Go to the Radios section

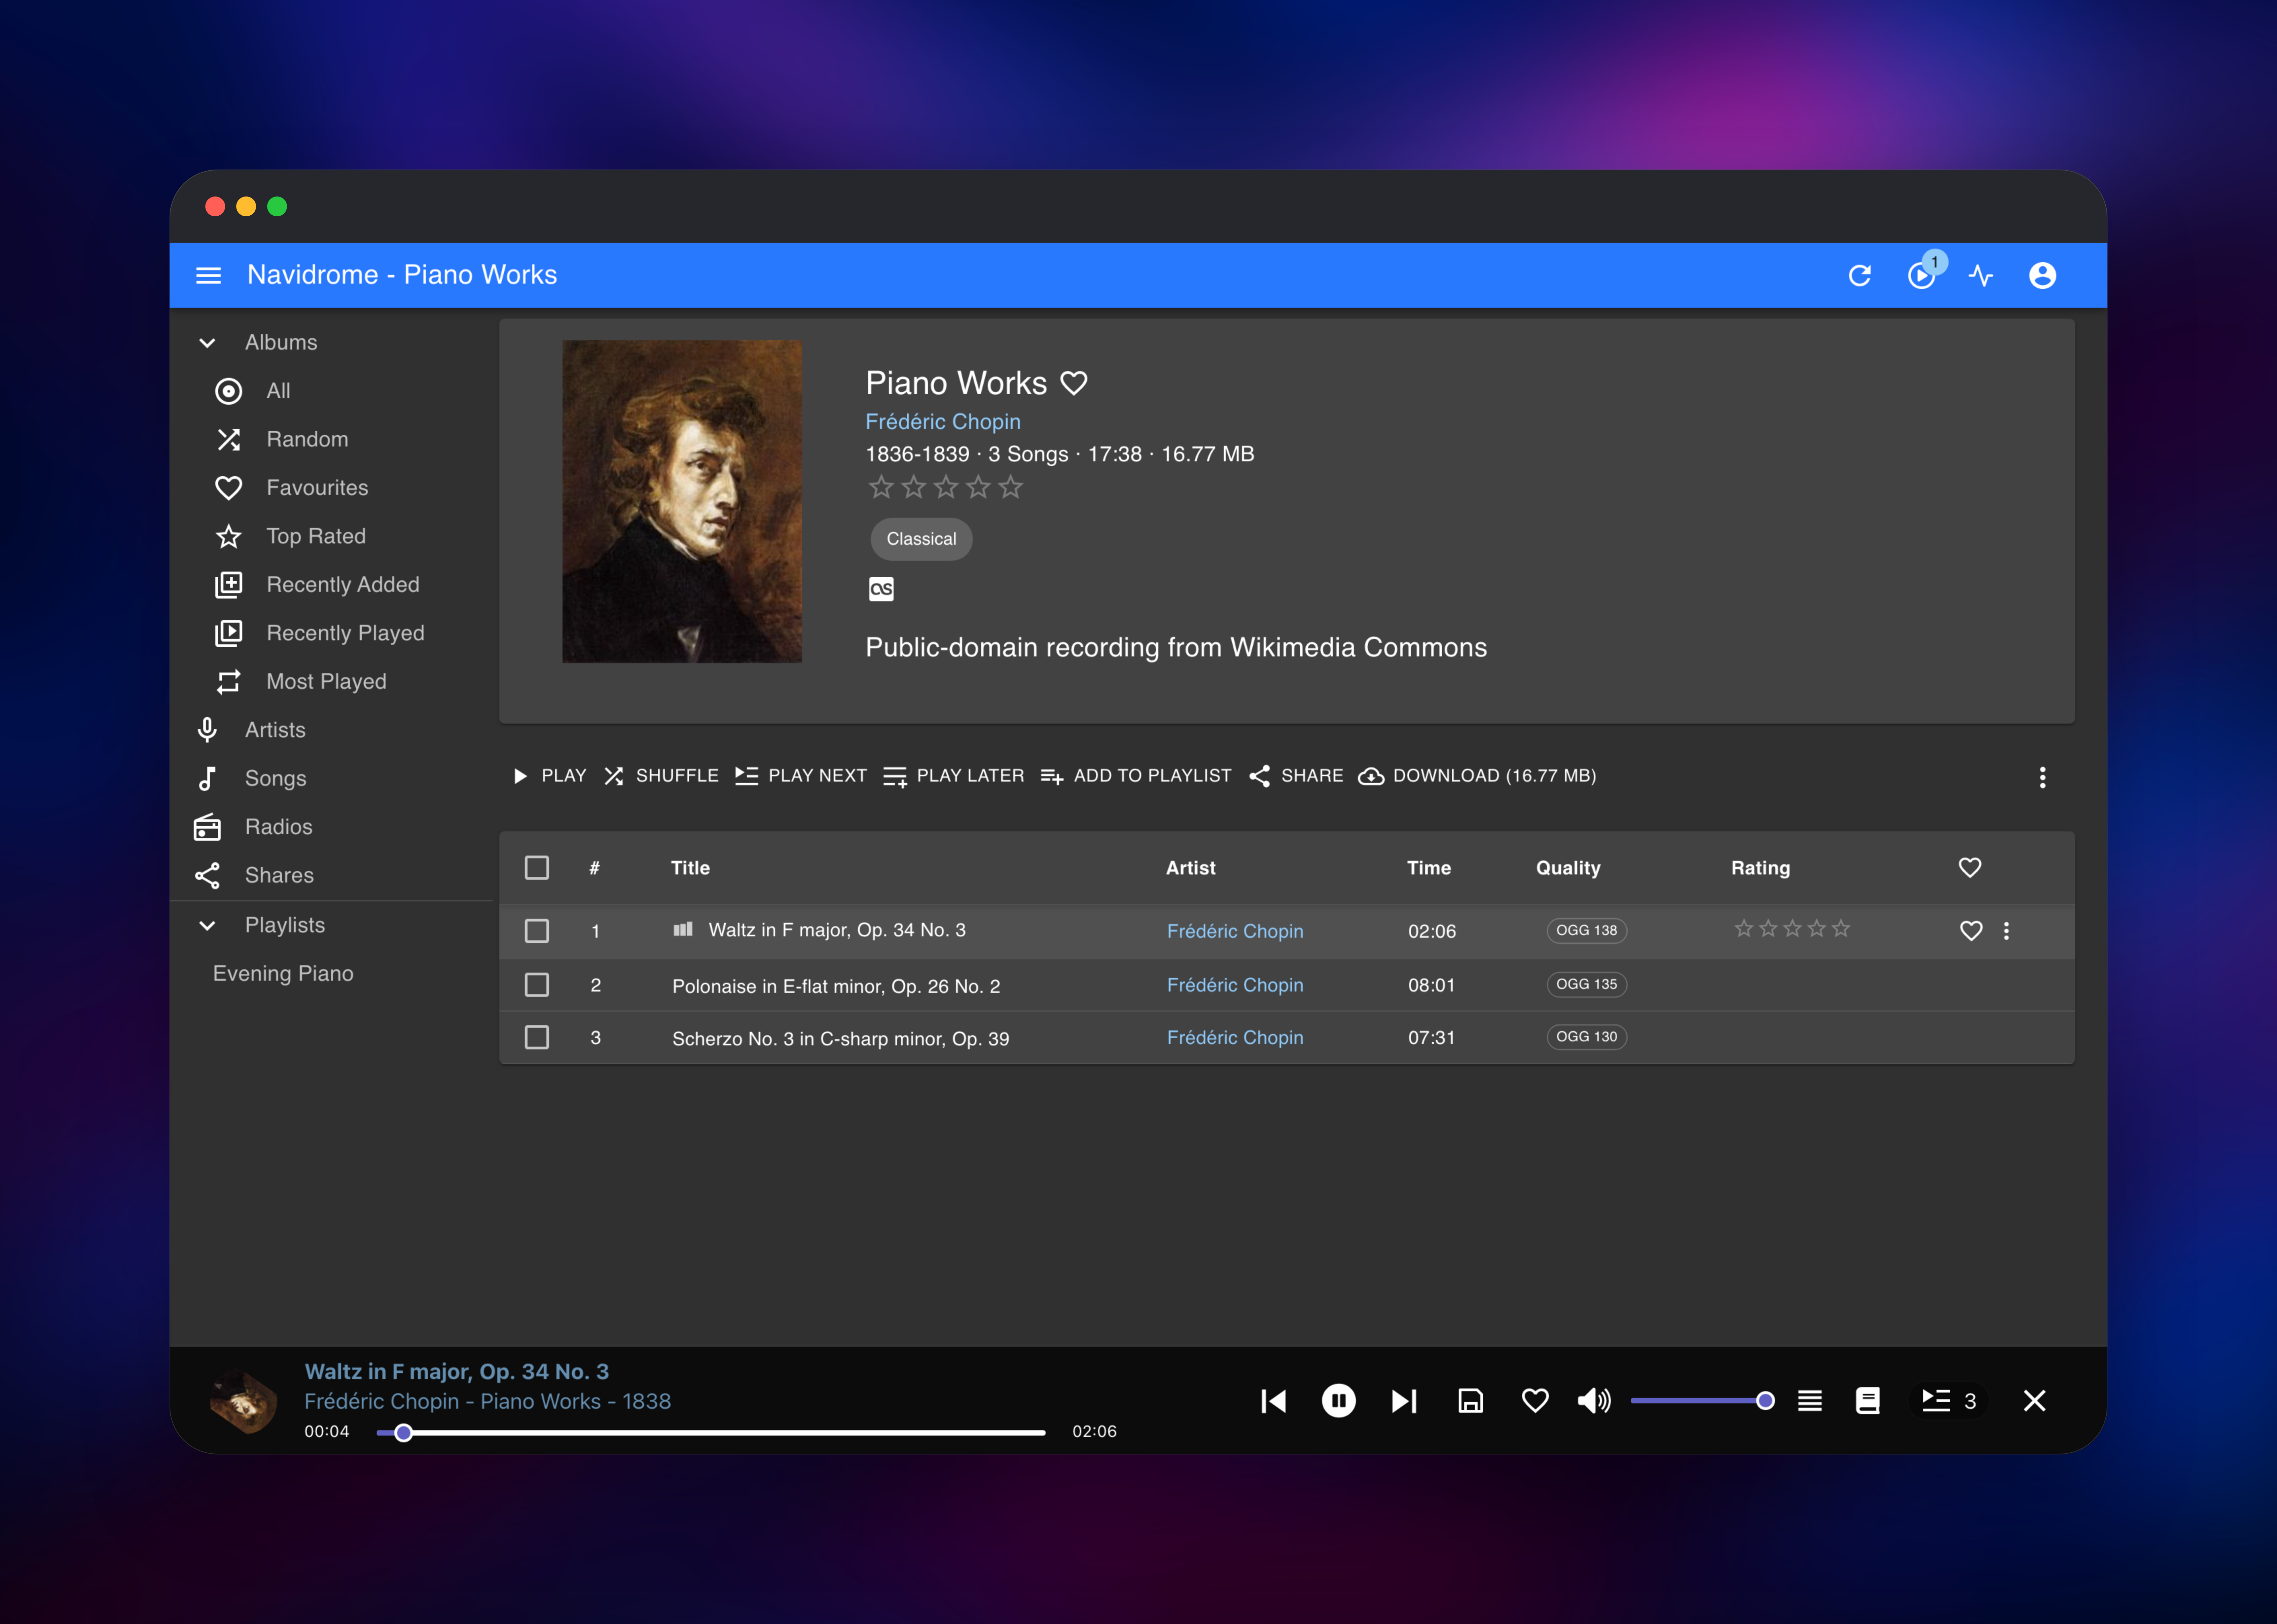coord(331,827)
